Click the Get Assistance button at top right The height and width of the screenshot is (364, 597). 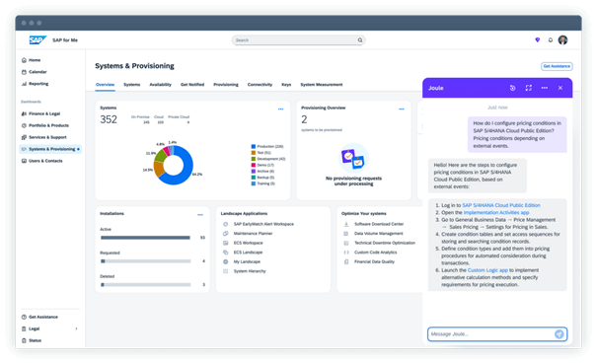(557, 66)
